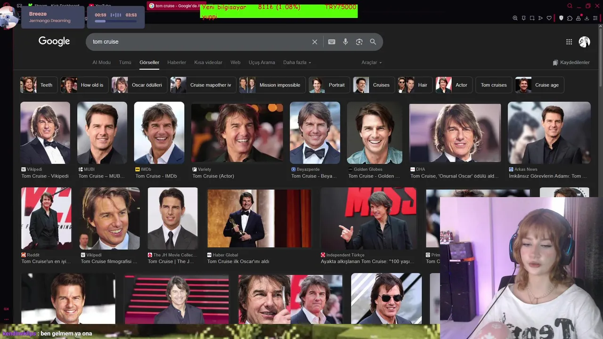Screen dimensions: 603x339
Task: Expand the Daha fazla dropdown
Action: tap(297, 63)
